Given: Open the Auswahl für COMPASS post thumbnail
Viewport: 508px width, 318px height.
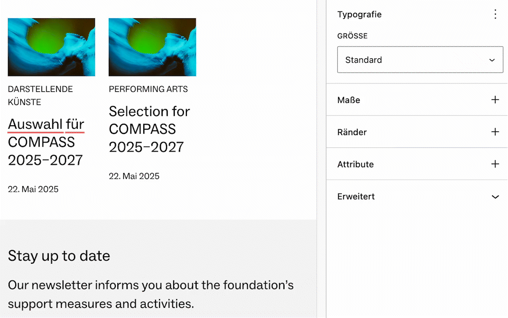Looking at the screenshot, I should click(51, 47).
